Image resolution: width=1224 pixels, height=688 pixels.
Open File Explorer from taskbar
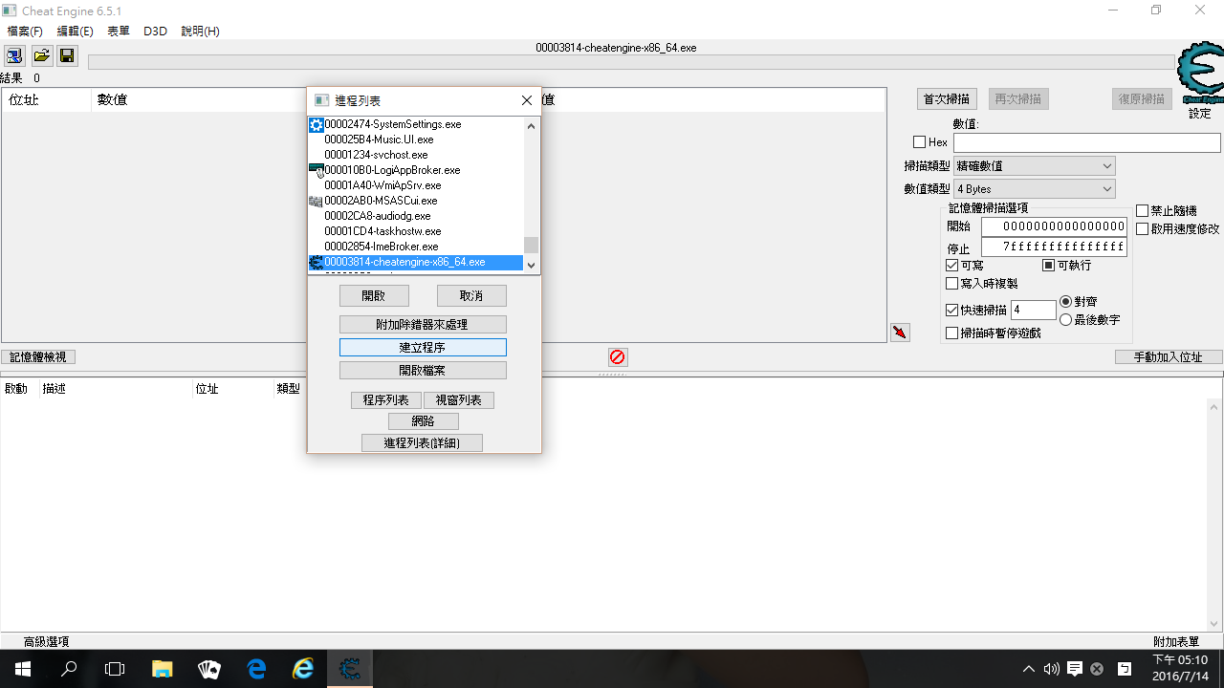point(162,669)
